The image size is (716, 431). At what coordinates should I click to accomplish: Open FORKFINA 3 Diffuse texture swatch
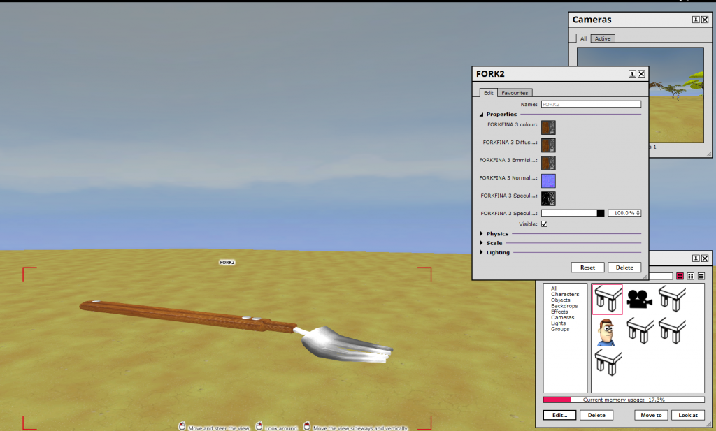tap(548, 145)
